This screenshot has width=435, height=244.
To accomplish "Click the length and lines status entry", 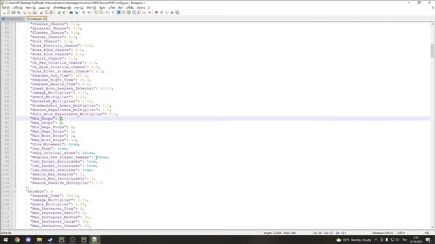I will click(279, 233).
